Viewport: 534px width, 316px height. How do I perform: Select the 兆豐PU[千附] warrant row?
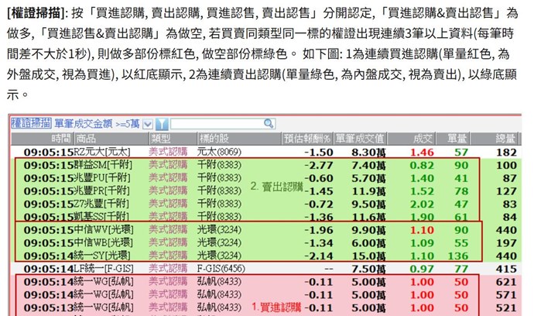[265, 178]
